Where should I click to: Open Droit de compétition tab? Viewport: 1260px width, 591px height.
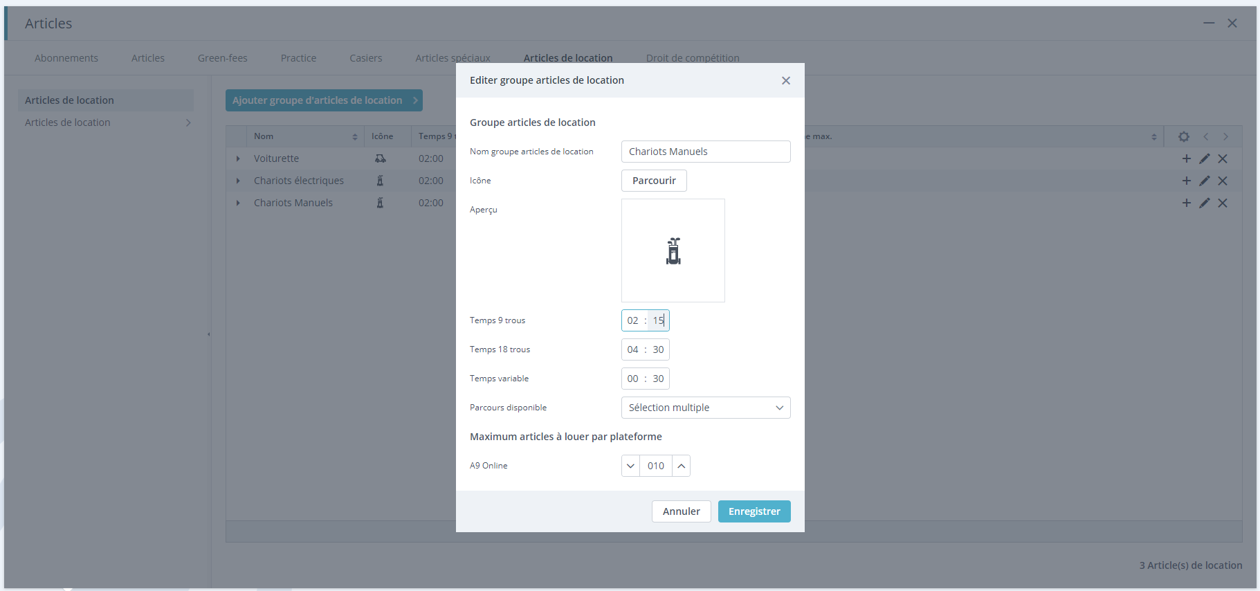tap(693, 58)
